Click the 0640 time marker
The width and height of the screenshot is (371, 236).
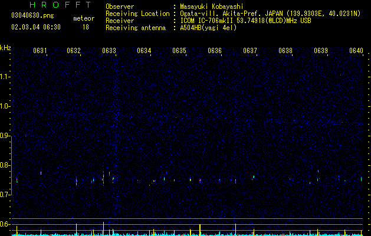(356, 50)
